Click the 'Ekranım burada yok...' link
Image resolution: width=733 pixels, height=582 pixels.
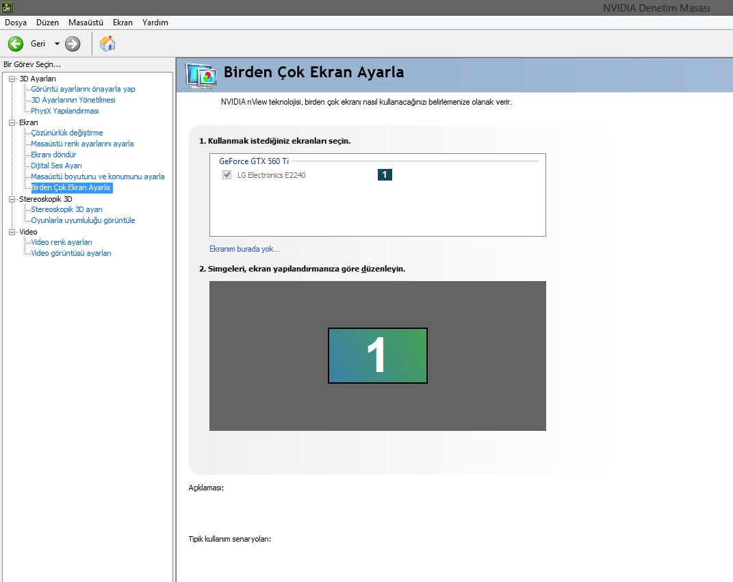pyautogui.click(x=244, y=249)
